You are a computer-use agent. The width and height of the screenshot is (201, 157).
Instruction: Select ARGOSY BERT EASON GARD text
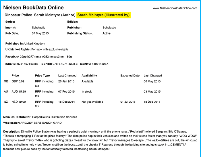click(x=41, y=123)
